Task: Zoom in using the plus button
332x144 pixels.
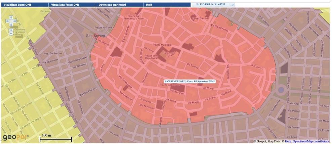Action: click(11, 30)
